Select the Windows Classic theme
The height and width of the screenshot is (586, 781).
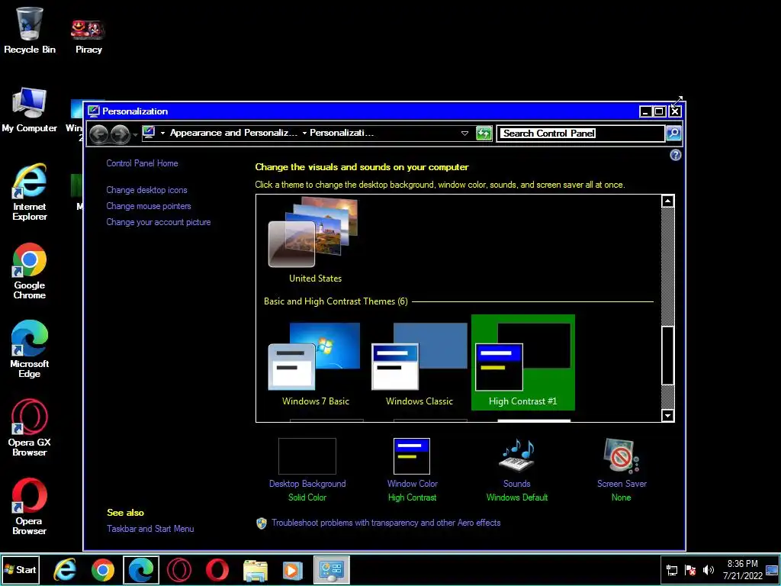click(x=419, y=364)
